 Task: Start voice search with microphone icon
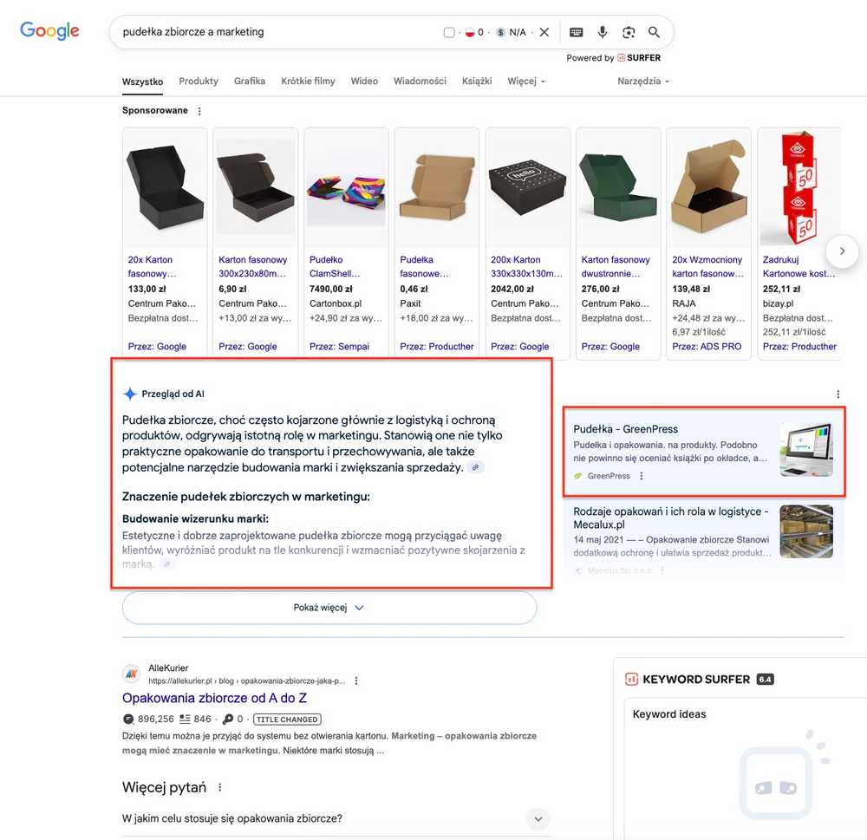[603, 32]
